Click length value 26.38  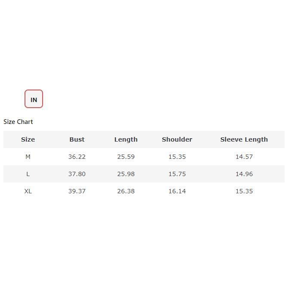point(126,191)
